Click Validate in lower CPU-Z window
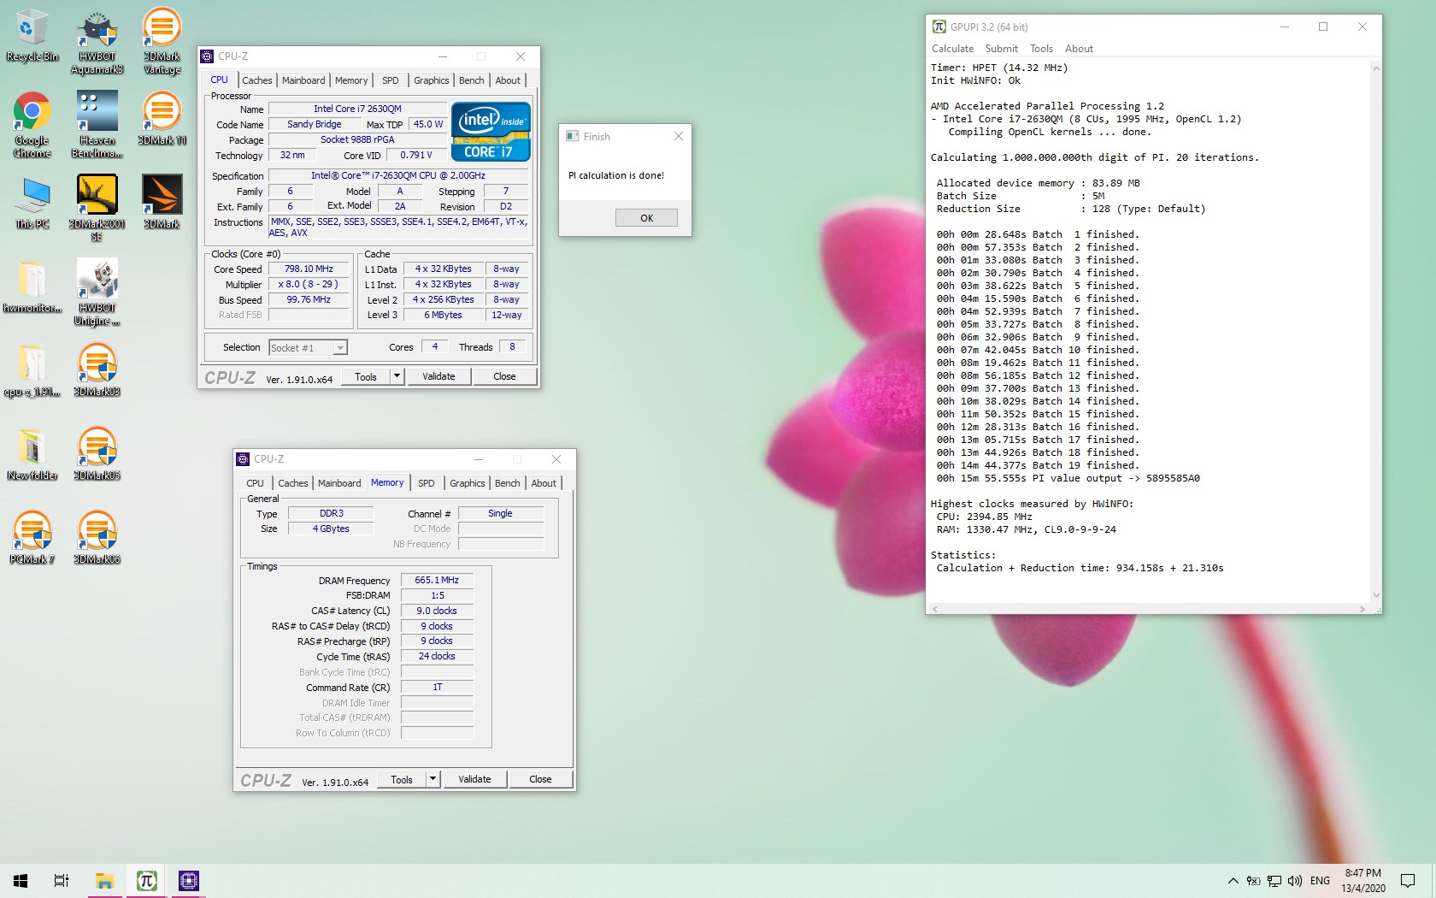The width and height of the screenshot is (1436, 898). [474, 779]
